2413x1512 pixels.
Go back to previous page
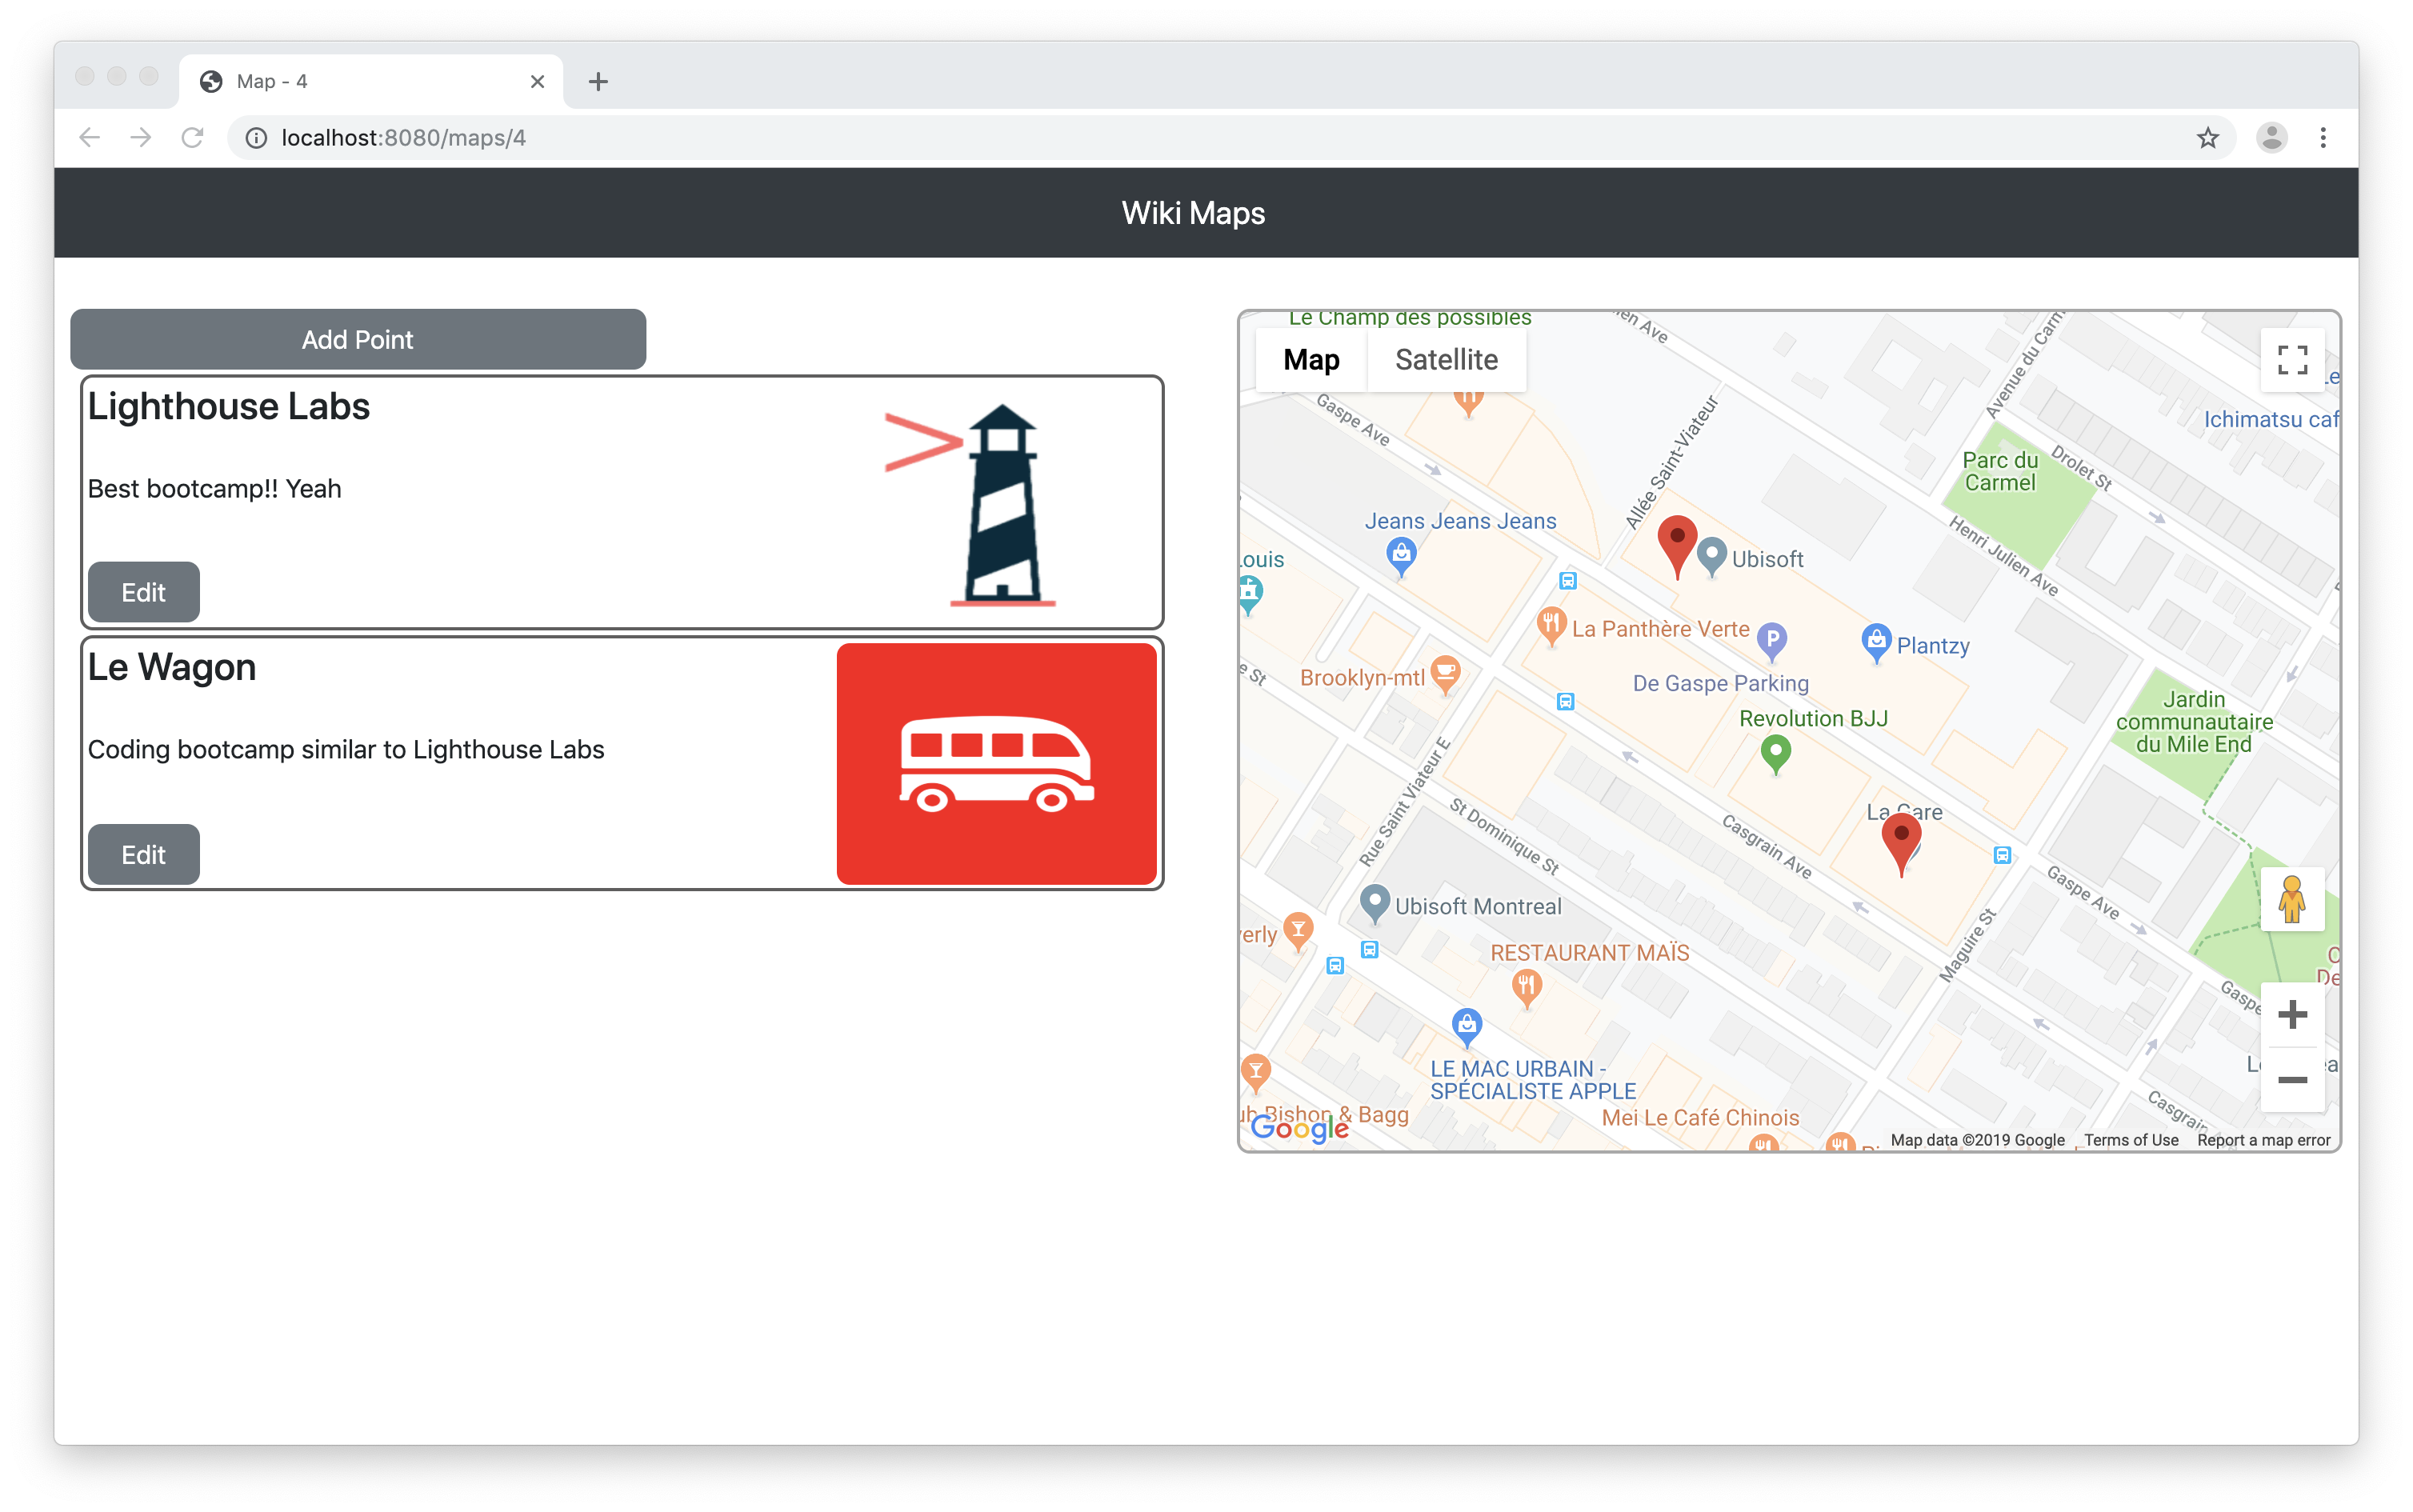click(90, 138)
